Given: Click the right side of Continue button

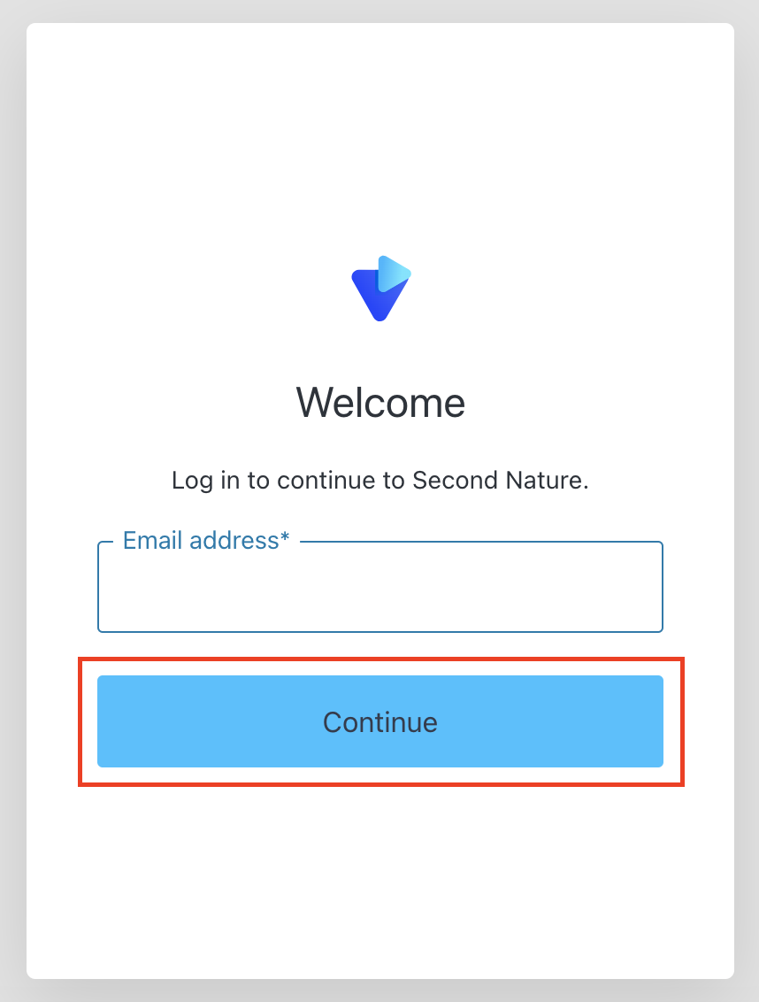Looking at the screenshot, I should 601,721.
